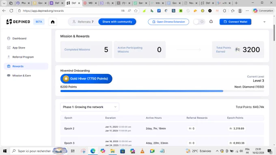The width and height of the screenshot is (276, 155).
Task: Click the browser Back arrow
Action: point(4,11)
